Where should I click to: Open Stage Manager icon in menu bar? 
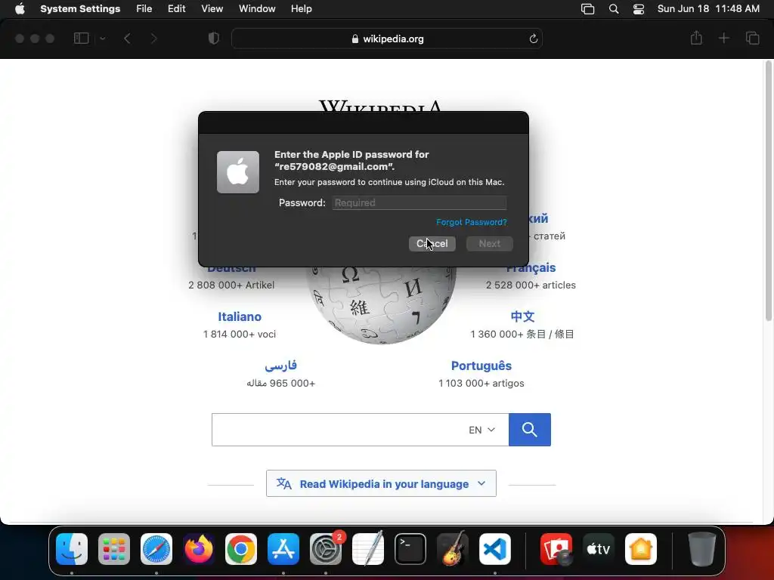(587, 9)
